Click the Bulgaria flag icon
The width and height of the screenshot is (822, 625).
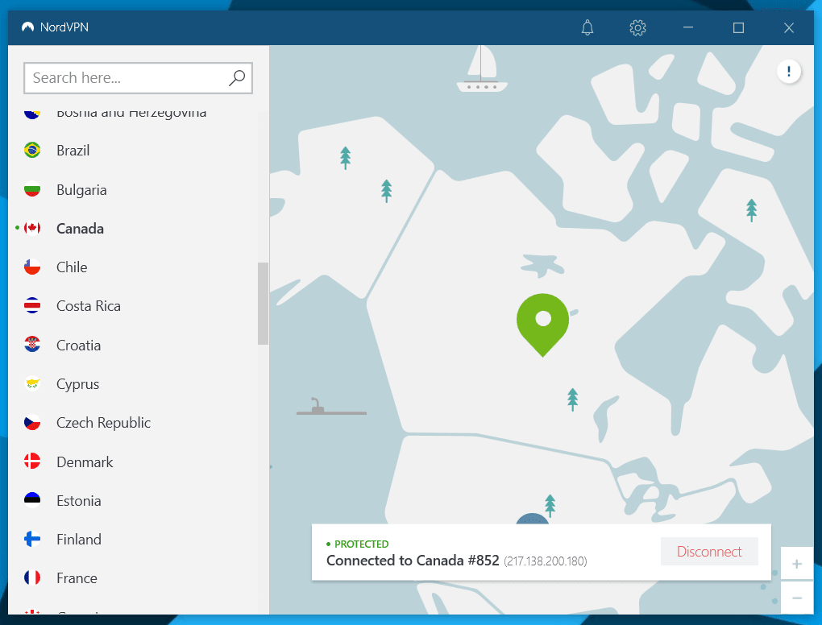pyautogui.click(x=32, y=189)
